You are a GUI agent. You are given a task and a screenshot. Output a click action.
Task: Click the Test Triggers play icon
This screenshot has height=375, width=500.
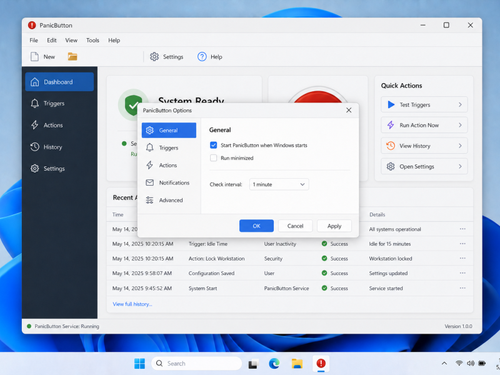(x=391, y=104)
